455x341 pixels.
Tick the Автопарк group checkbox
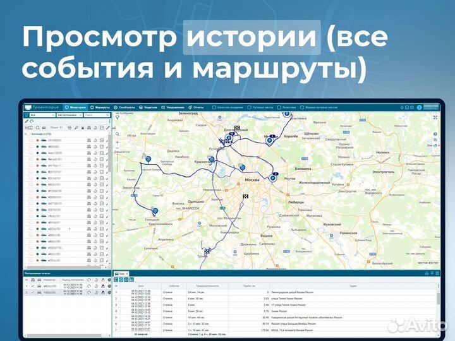point(29,135)
